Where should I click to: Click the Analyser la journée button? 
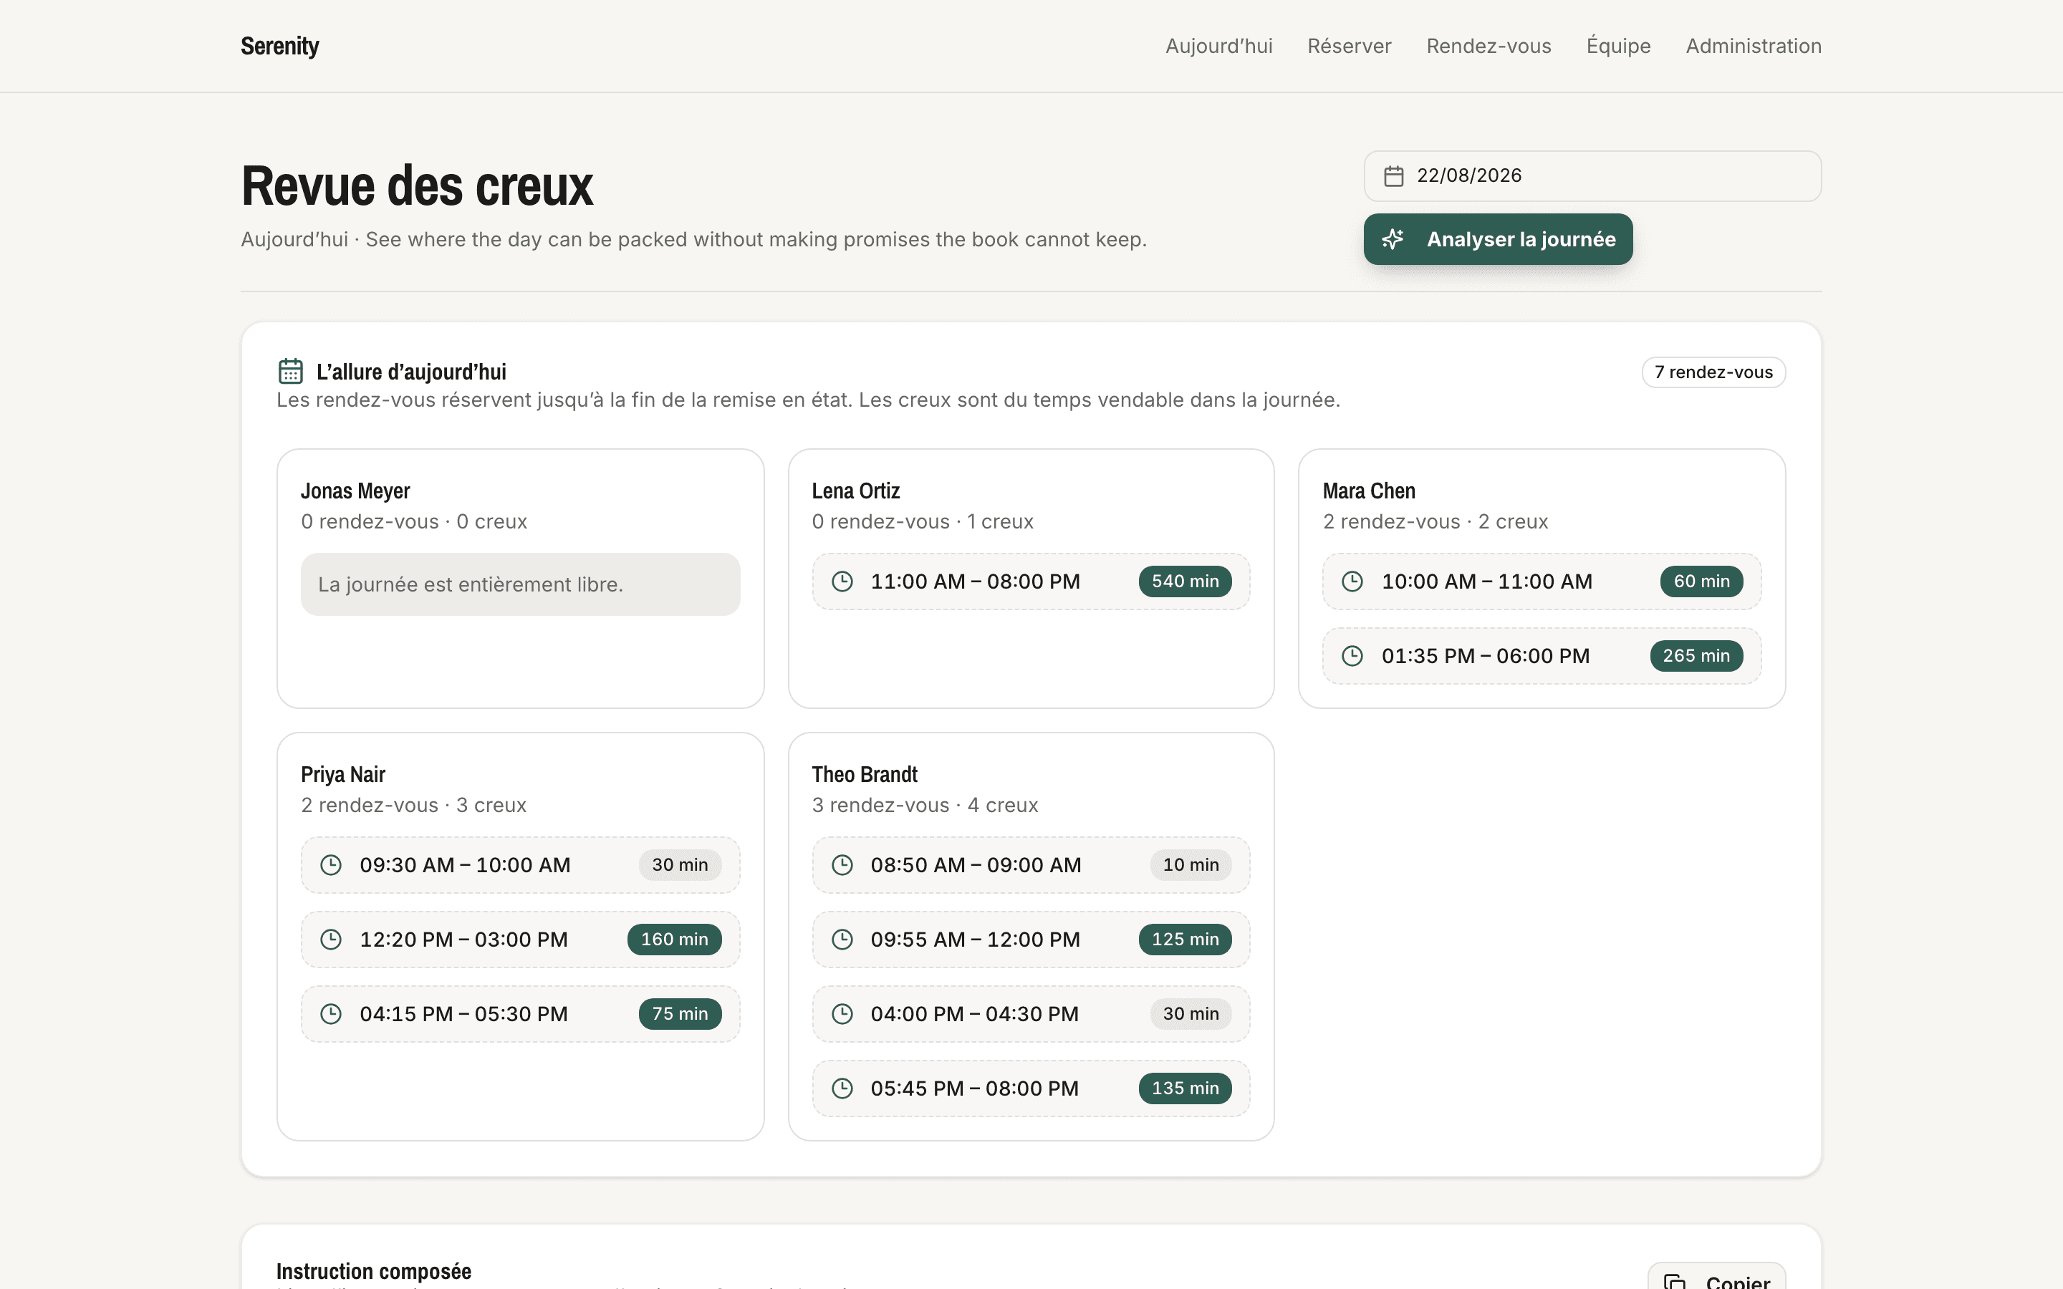(x=1497, y=240)
